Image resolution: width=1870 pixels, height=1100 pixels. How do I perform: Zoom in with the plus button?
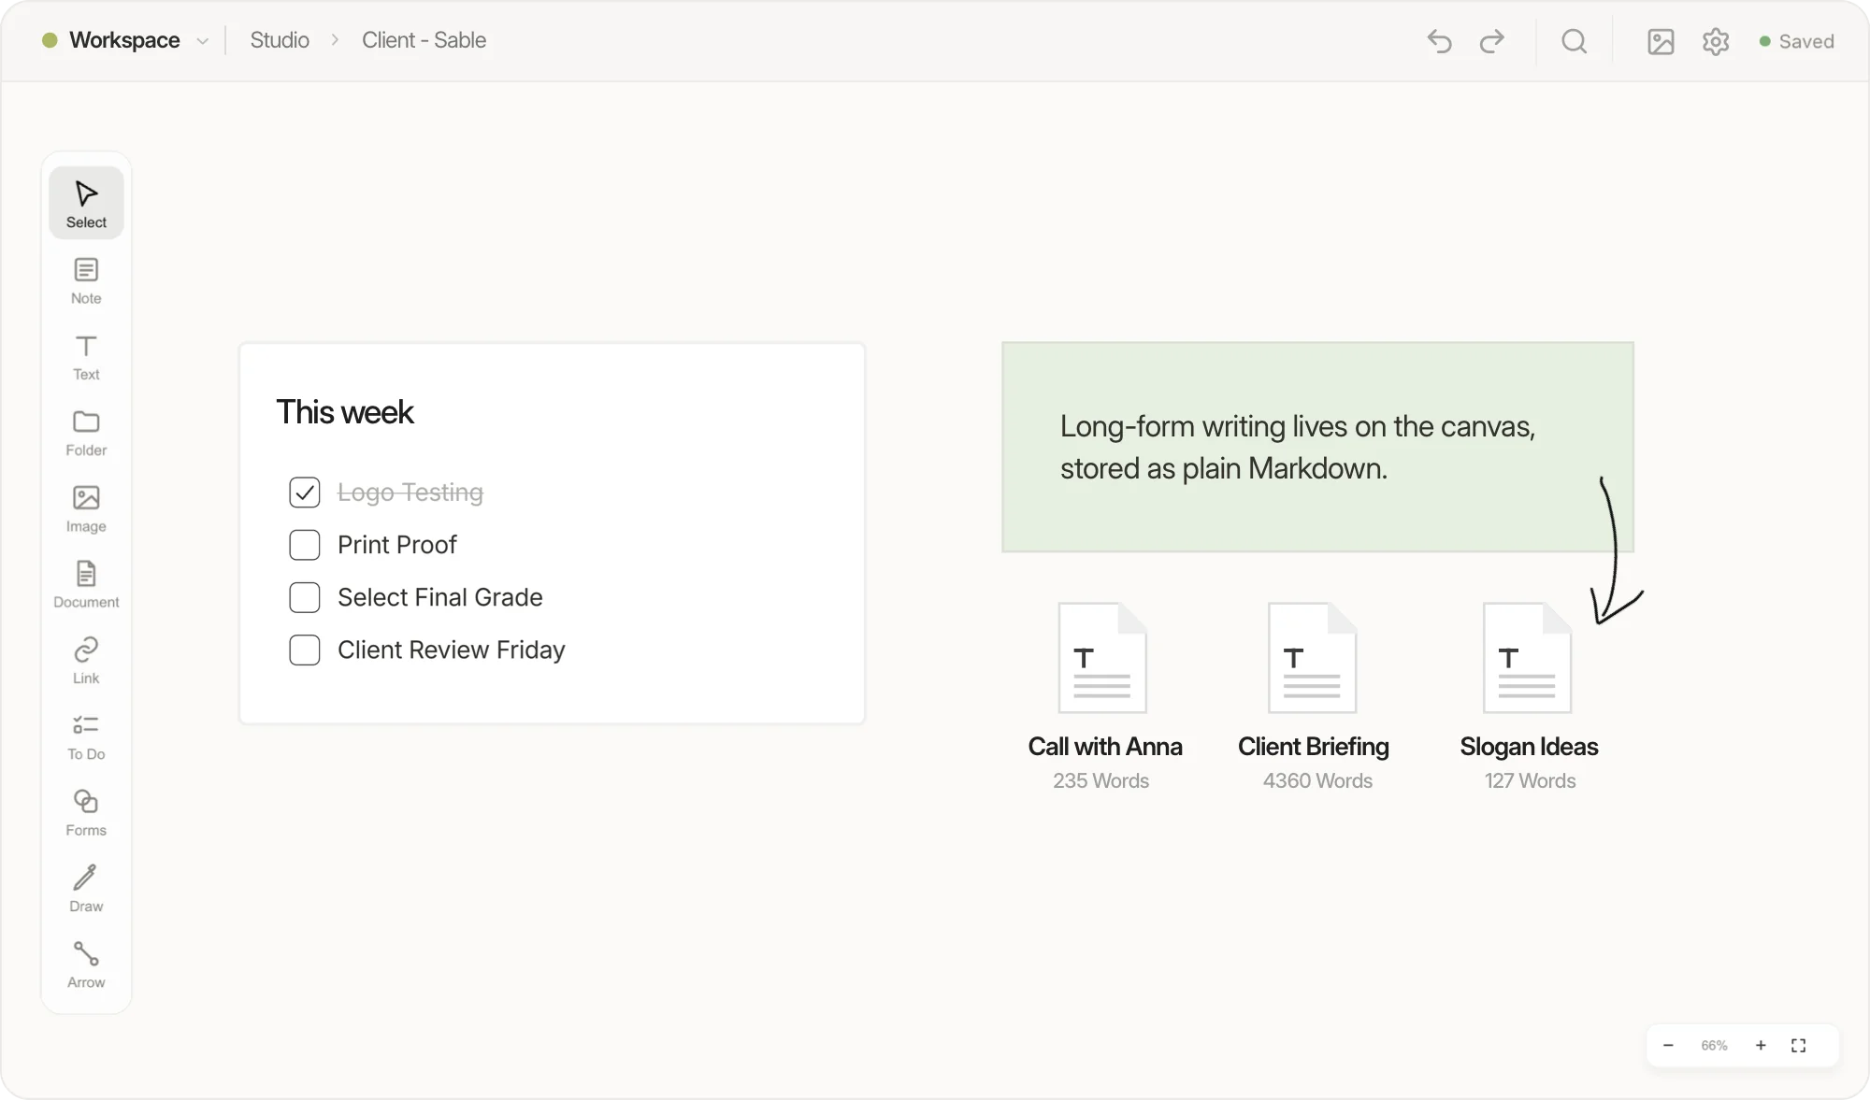tap(1761, 1045)
